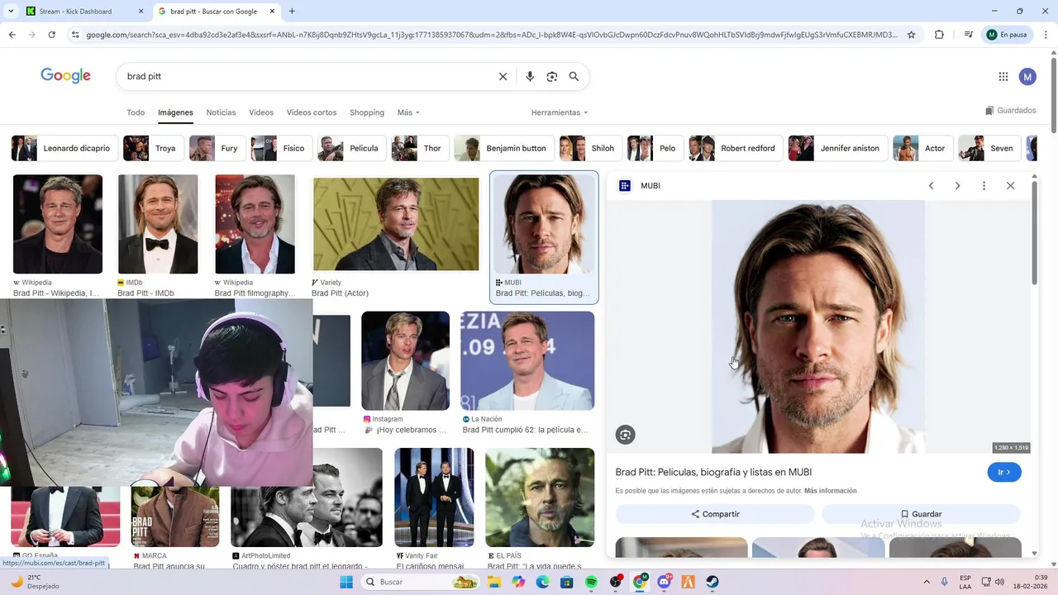
Task: Open the tab search dropdown in Chrome
Action: click(x=11, y=12)
